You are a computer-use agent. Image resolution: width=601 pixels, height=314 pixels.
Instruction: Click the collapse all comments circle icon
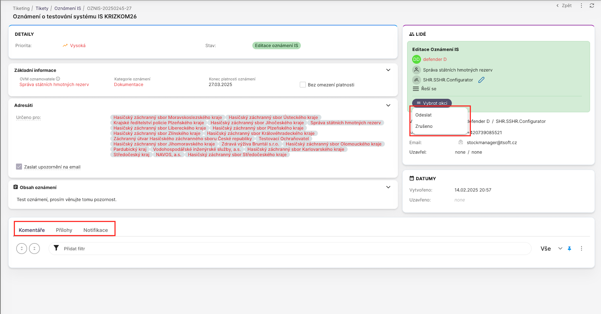[x=34, y=248]
